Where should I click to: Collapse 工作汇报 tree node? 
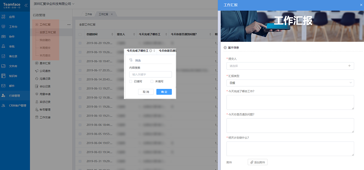click(37, 24)
